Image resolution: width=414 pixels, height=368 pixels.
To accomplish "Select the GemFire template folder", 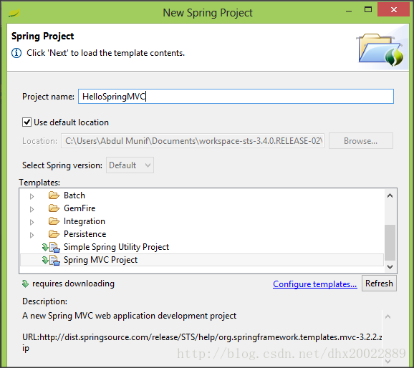I will (x=80, y=208).
